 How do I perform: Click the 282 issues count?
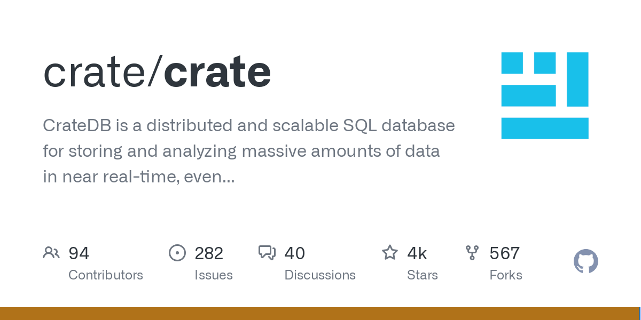209,253
